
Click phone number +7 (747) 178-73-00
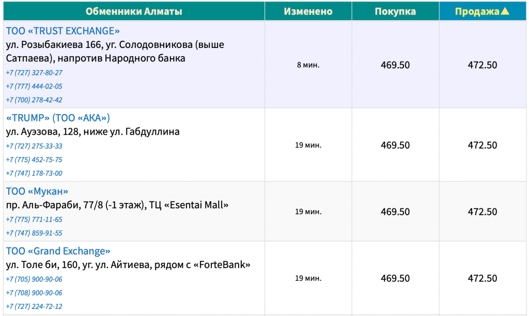click(x=34, y=173)
